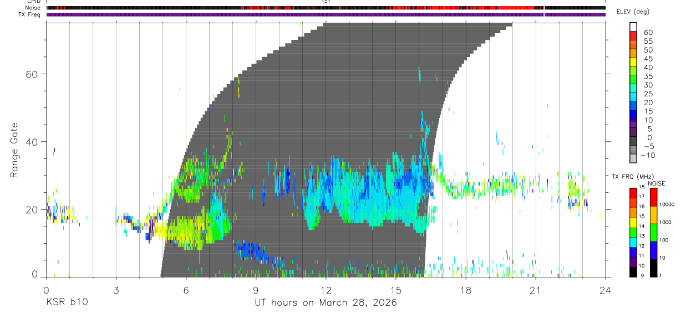
Task: Click the x-axis tick label '15'
Action: point(395,290)
